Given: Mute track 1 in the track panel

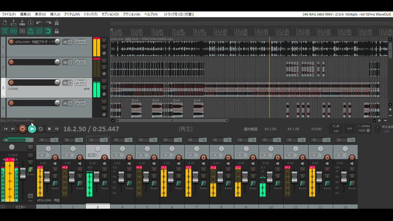Looking at the screenshot, I should pyautogui.click(x=104, y=40).
